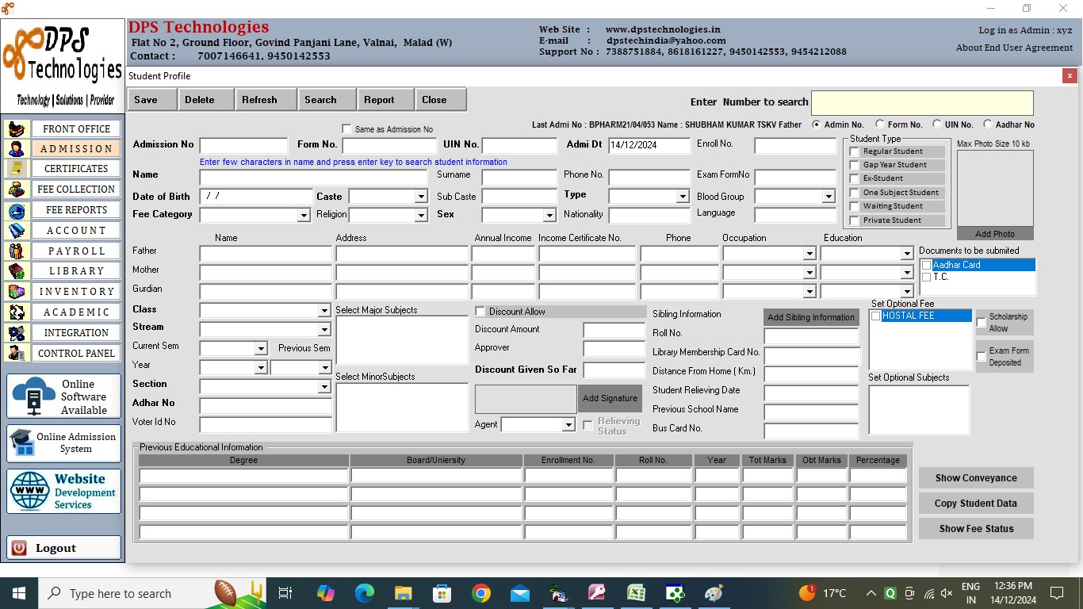Click the Logout button
The height and width of the screenshot is (609, 1083).
64,548
